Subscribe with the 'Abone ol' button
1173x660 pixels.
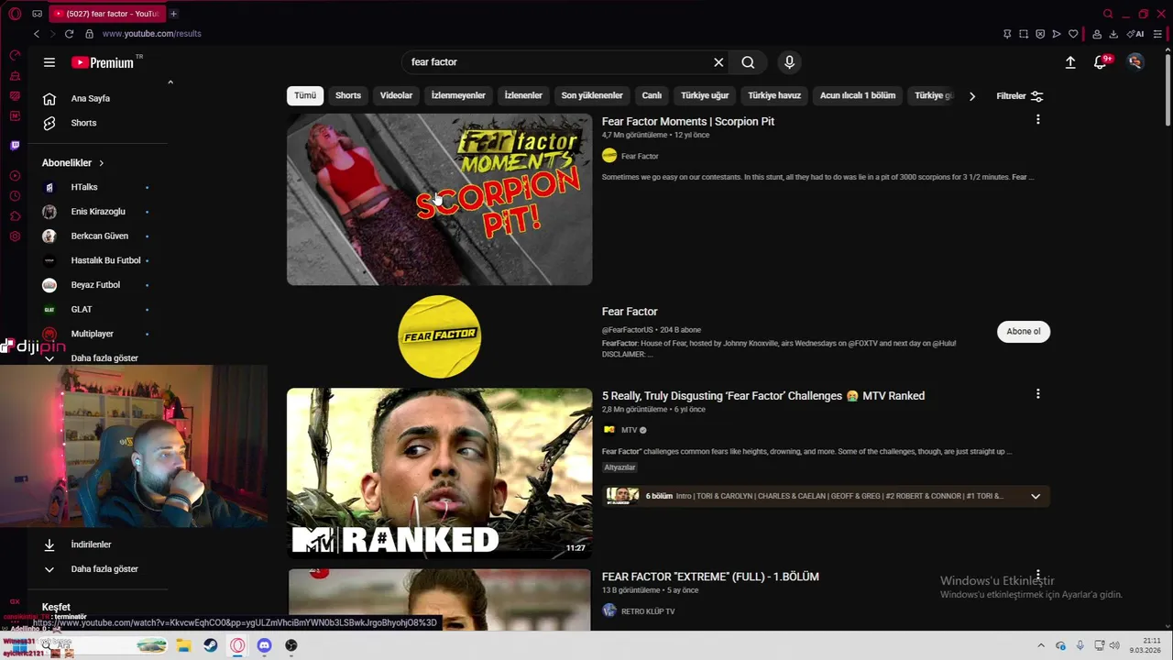click(x=1024, y=332)
